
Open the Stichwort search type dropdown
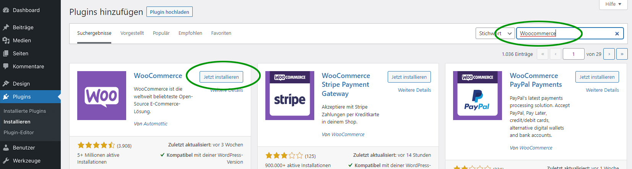tap(495, 33)
